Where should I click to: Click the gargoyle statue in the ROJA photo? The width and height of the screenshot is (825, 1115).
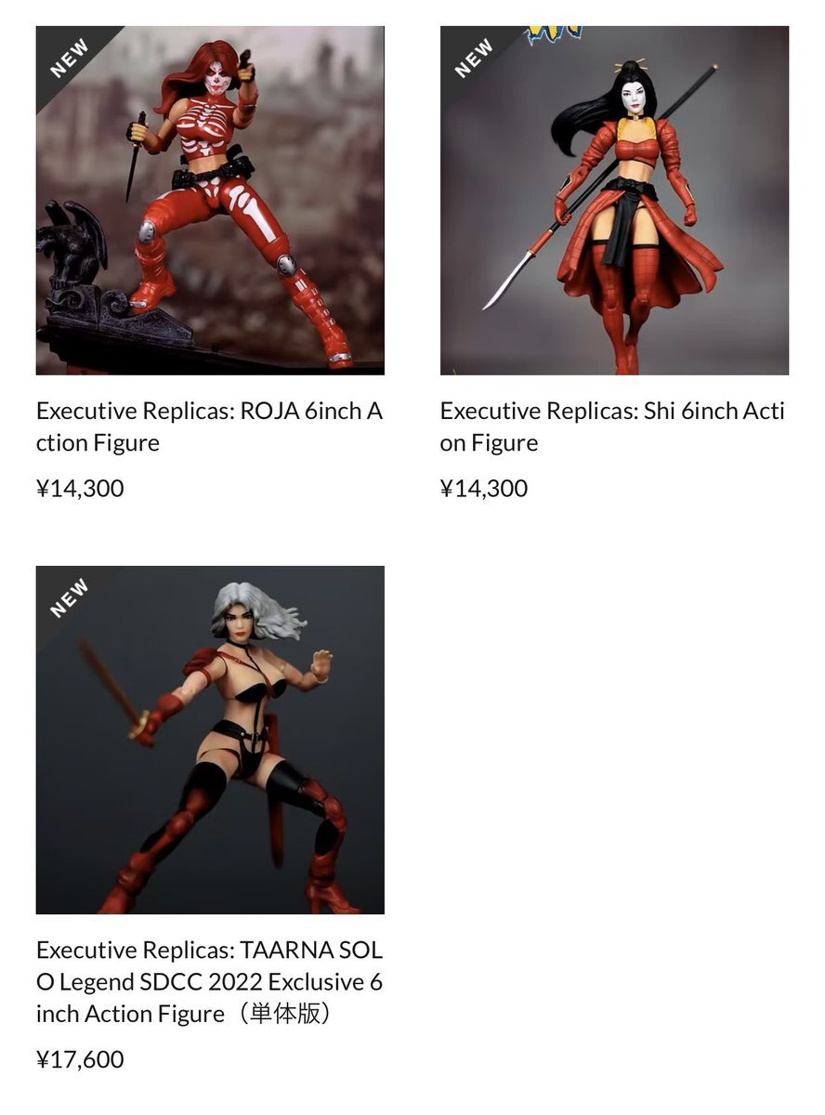pos(71,245)
